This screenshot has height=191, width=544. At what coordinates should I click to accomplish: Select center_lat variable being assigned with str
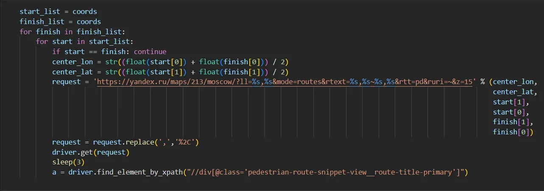[x=72, y=72]
